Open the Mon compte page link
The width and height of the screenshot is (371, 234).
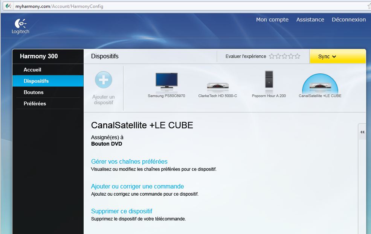(x=272, y=20)
